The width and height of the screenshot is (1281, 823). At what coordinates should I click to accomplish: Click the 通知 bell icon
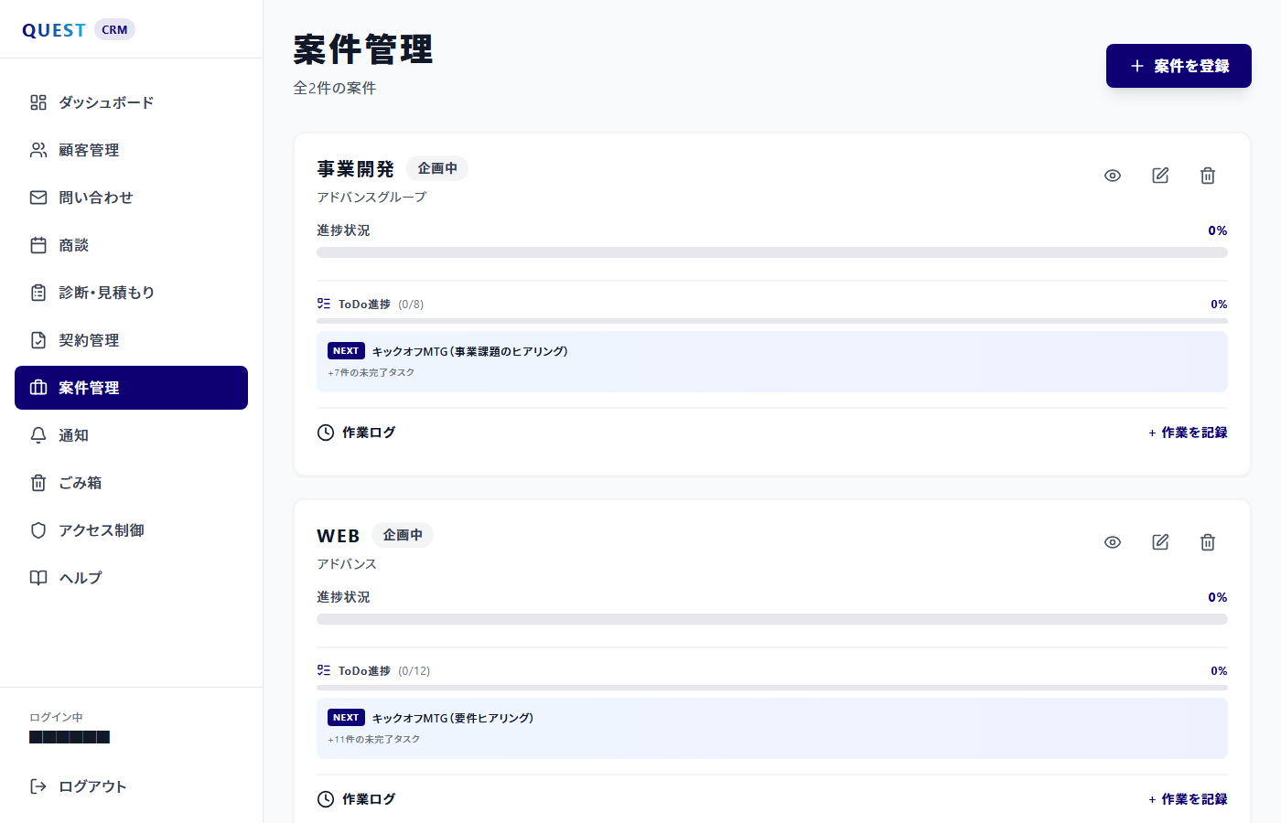coord(38,435)
